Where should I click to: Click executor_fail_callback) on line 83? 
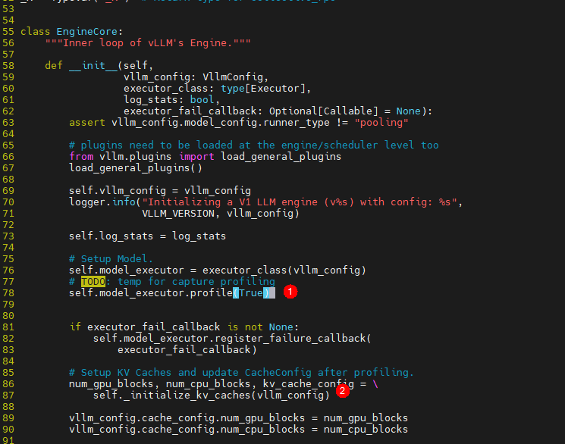click(x=187, y=350)
